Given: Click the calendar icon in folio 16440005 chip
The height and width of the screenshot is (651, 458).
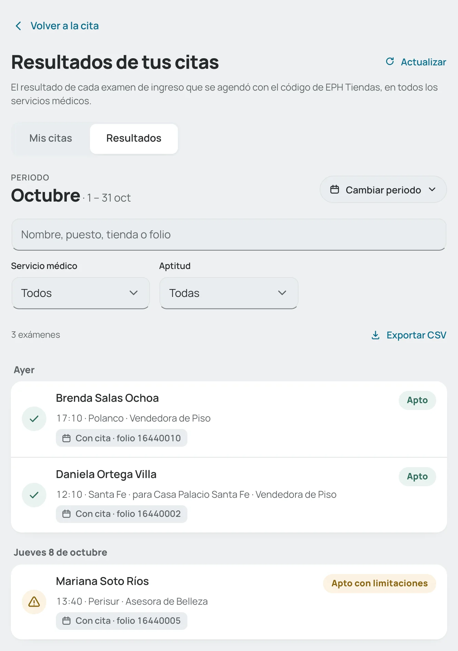Looking at the screenshot, I should [66, 621].
